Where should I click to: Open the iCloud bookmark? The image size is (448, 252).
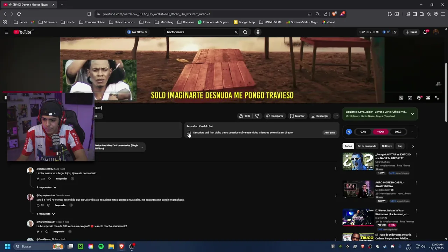(x=329, y=22)
